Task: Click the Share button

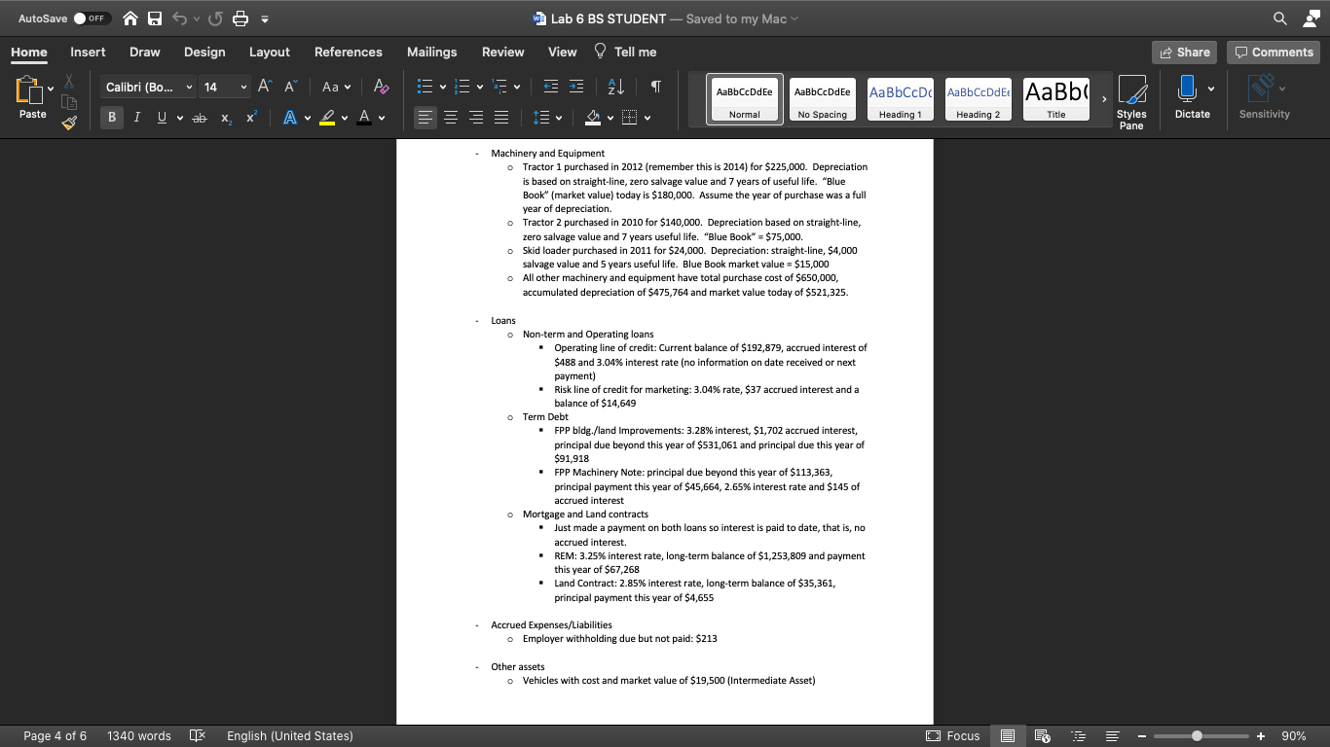Action: (1184, 52)
